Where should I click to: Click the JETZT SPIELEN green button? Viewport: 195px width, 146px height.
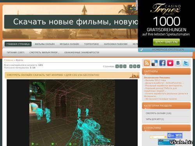[x=167, y=42]
